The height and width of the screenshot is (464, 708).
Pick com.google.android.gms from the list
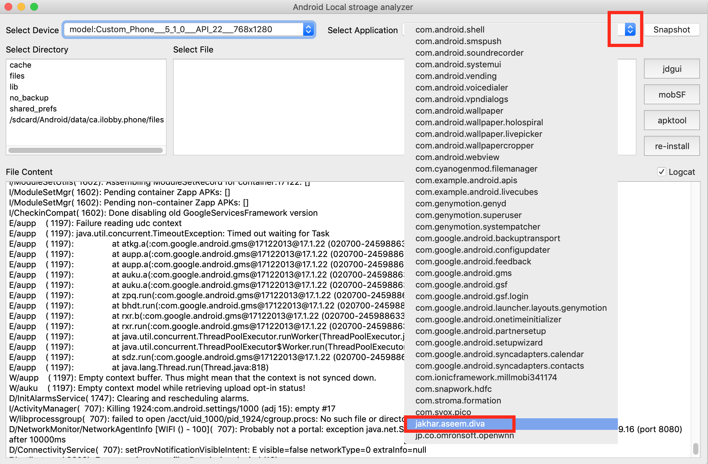(463, 273)
